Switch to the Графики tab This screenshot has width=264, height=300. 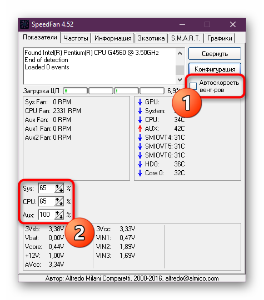tap(220, 38)
